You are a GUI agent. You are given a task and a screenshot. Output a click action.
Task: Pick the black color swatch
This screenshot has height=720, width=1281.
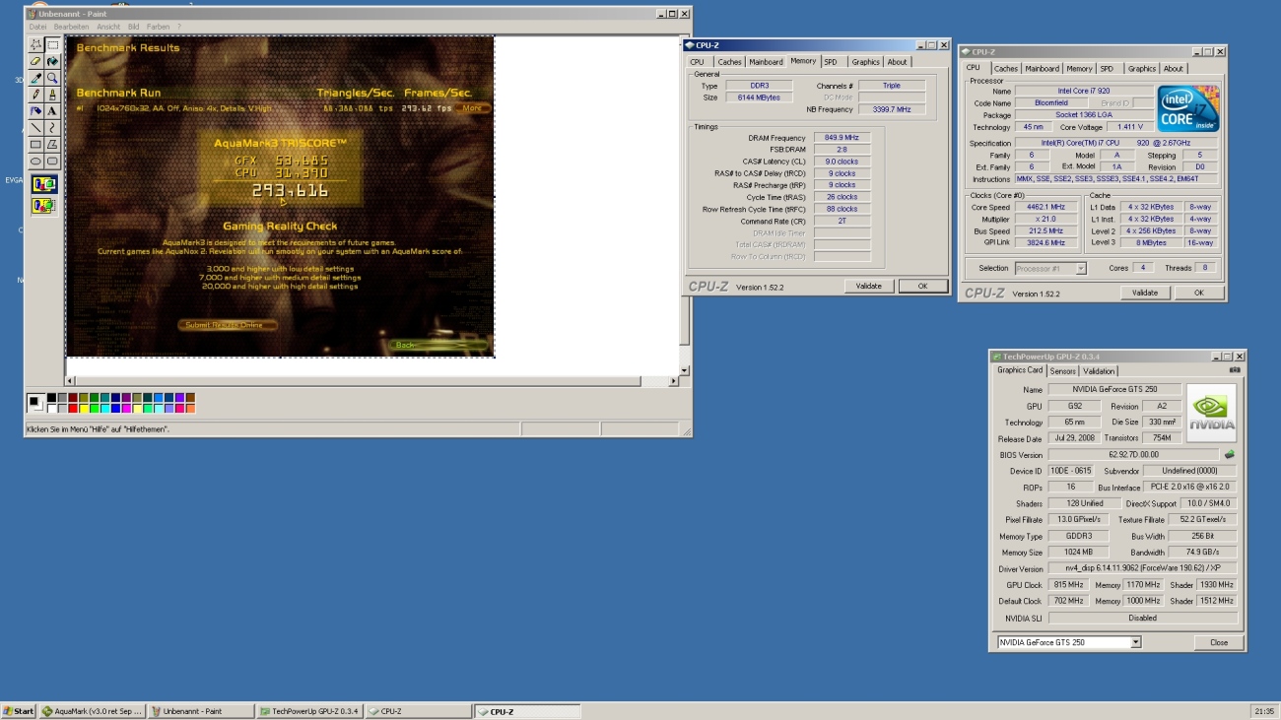click(x=52, y=398)
